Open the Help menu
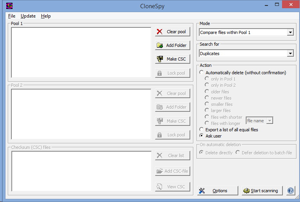The height and width of the screenshot is (202, 300). (x=46, y=16)
